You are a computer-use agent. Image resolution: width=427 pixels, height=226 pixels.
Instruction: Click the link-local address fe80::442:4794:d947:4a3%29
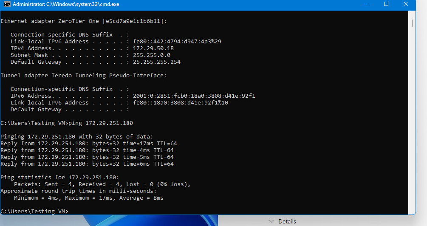(x=177, y=41)
